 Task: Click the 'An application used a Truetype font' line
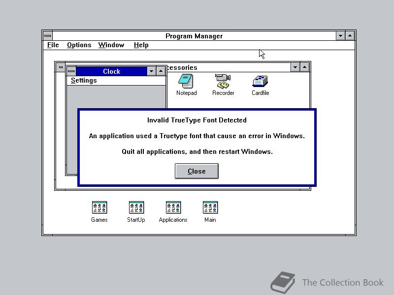click(x=197, y=136)
